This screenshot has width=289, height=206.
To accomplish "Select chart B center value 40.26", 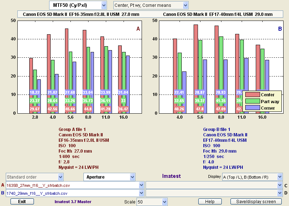I will coord(179,109).
